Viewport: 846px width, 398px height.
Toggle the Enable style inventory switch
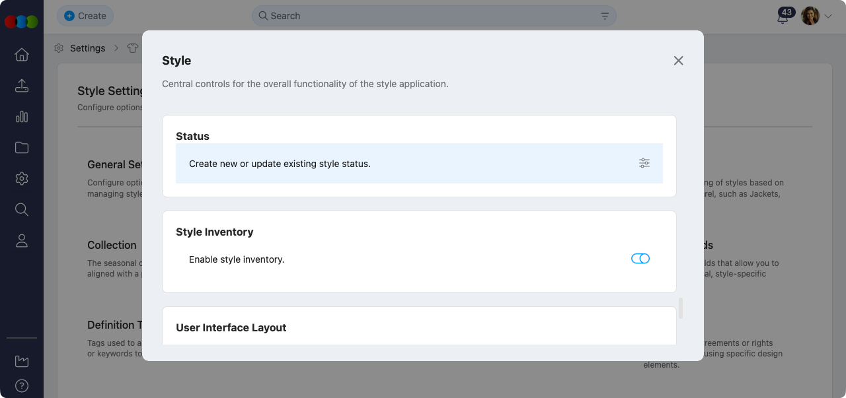tap(640, 259)
